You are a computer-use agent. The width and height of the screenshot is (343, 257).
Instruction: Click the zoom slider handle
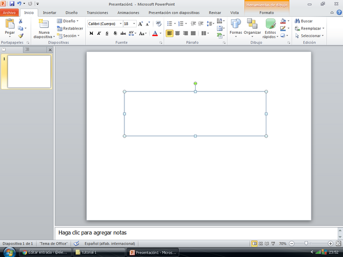click(306, 243)
